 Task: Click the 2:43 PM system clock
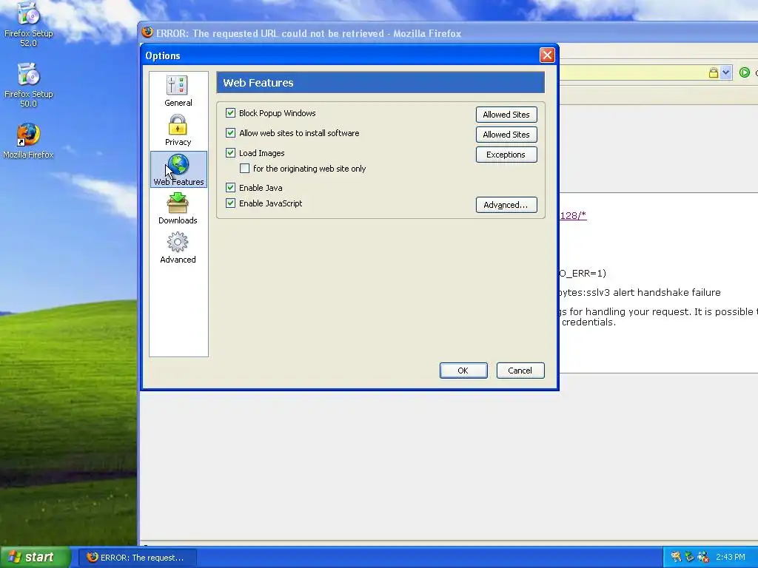(731, 558)
